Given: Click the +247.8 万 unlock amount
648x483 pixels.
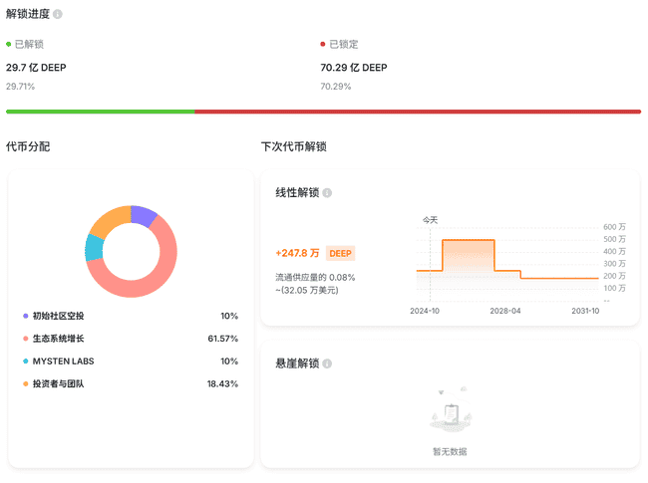Looking at the screenshot, I should point(297,253).
